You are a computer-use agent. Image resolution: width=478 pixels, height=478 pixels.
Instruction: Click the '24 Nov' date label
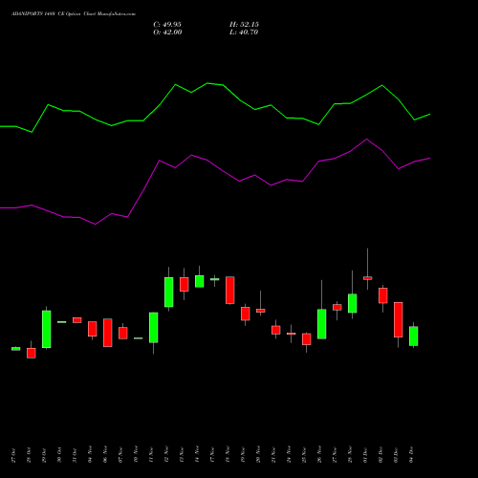[289, 454]
